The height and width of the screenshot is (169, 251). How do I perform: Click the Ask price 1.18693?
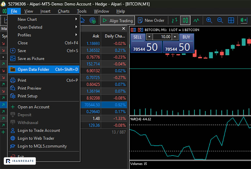pos(93,44)
